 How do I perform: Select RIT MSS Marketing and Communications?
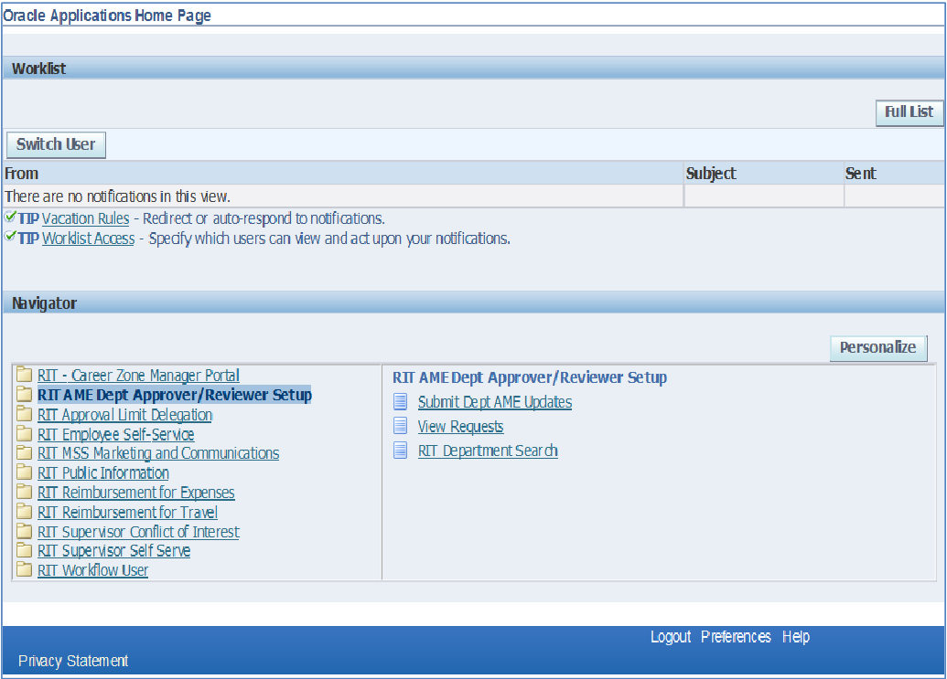157,453
